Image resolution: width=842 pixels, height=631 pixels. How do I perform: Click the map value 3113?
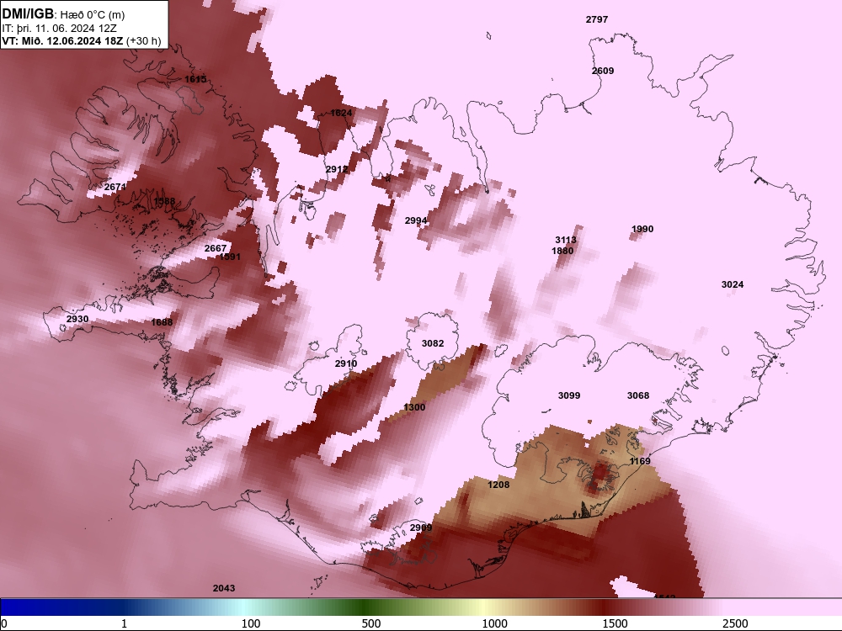tap(566, 240)
